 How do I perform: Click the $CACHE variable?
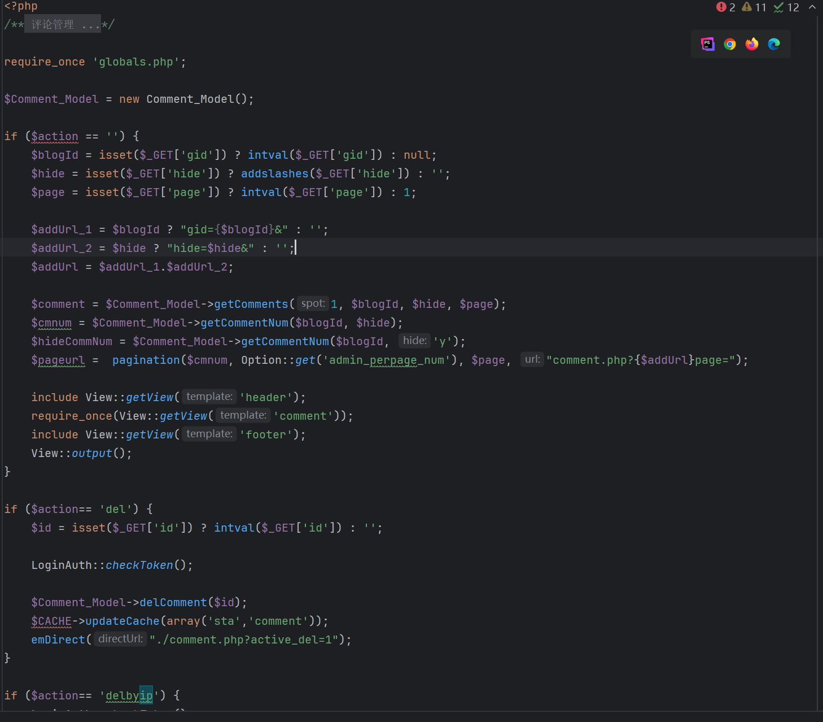pos(51,621)
